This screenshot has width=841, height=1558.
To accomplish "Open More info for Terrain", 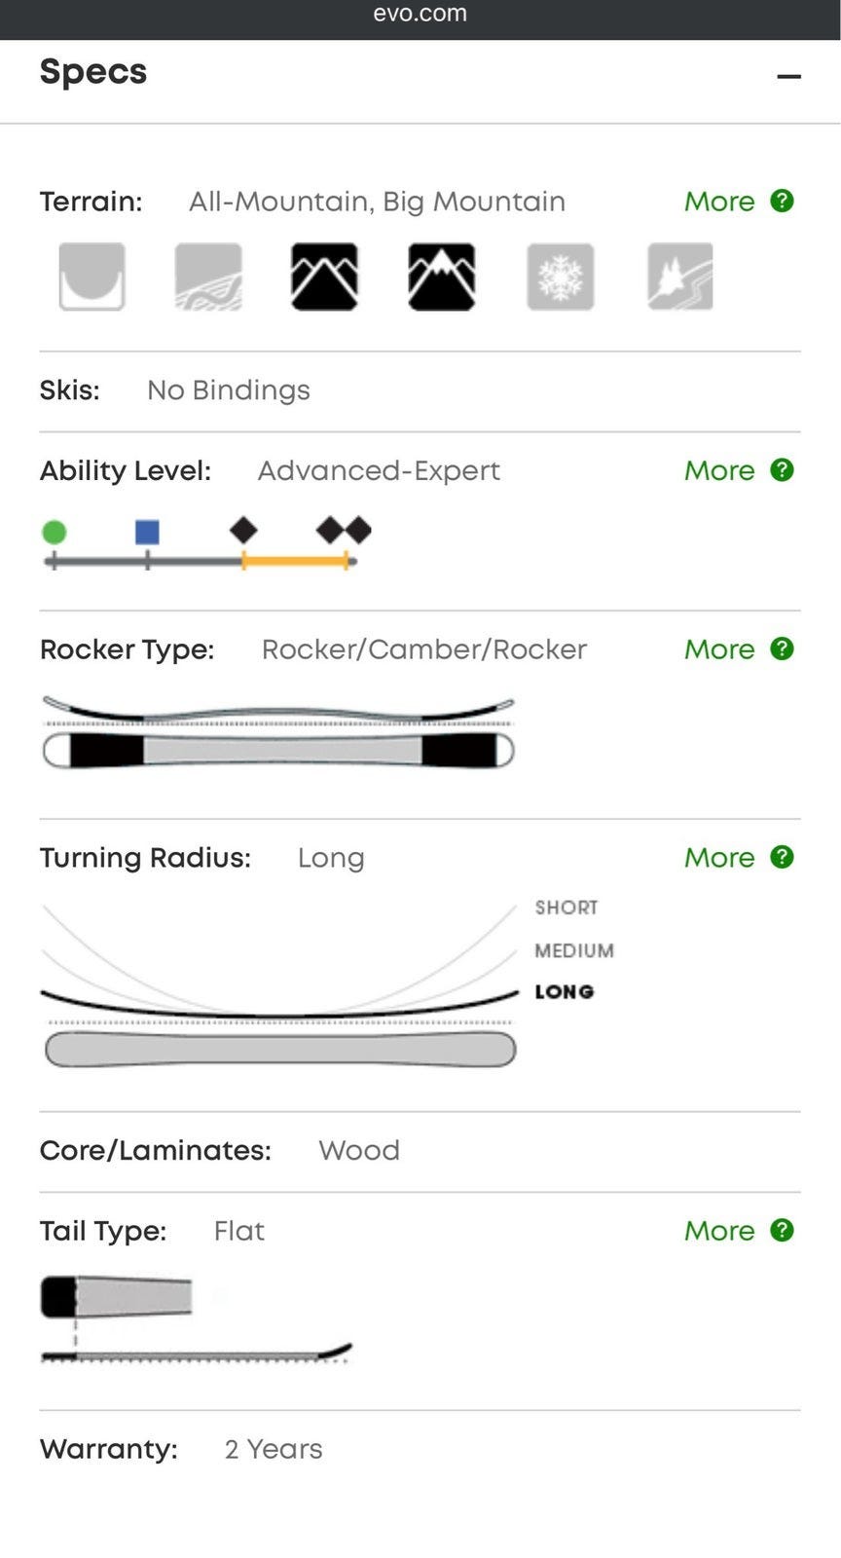I will pyautogui.click(x=719, y=202).
